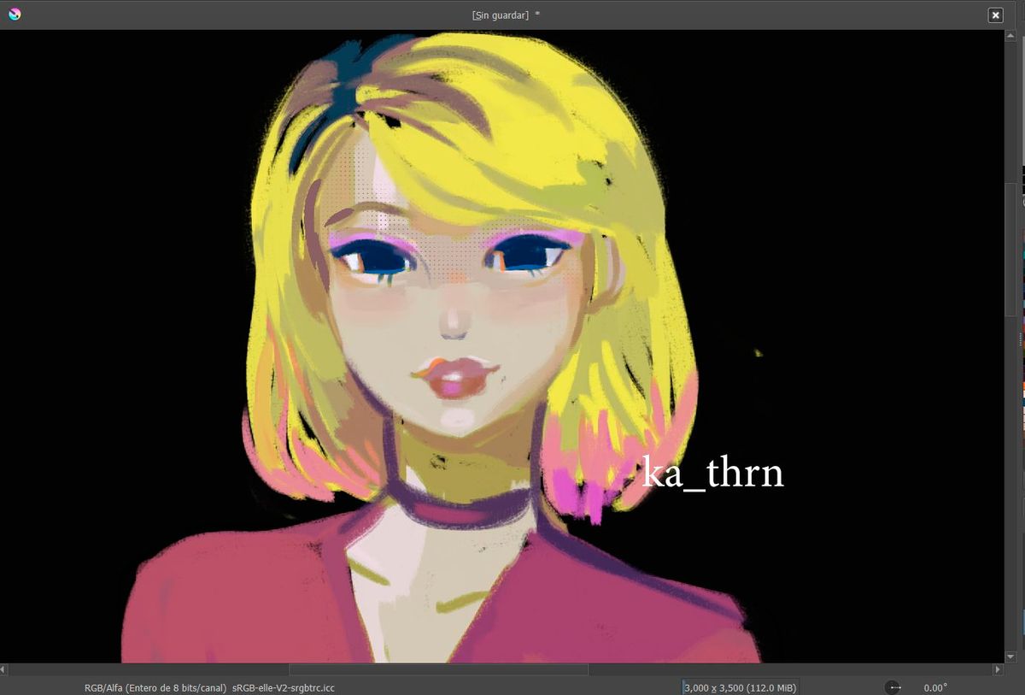This screenshot has width=1025, height=695.
Task: Click the [Sin guardar] document title
Action: 506,15
